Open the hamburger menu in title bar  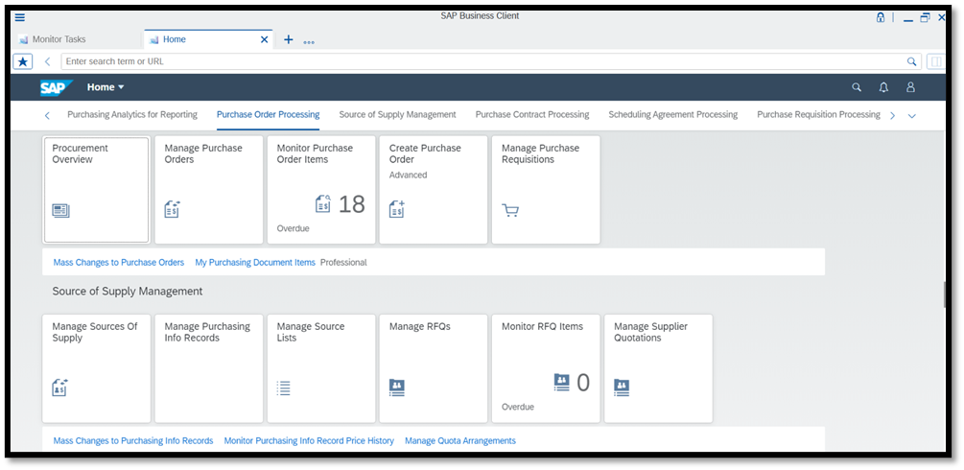[20, 17]
